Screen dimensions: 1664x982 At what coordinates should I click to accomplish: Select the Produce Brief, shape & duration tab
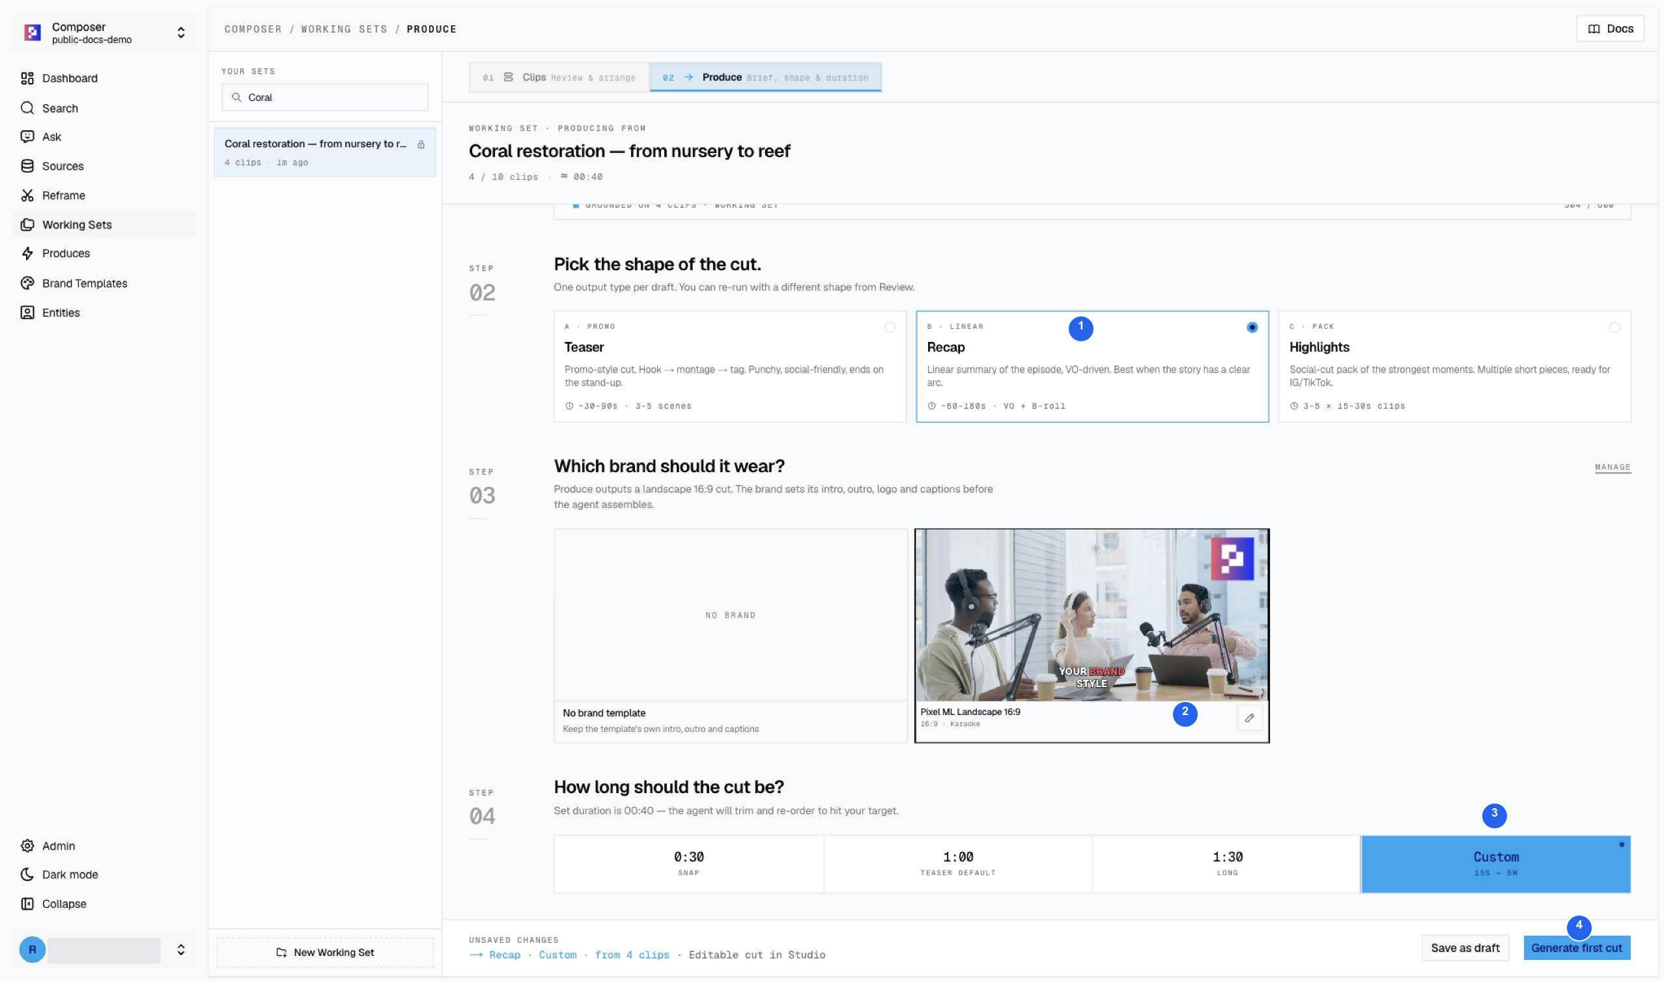765,77
